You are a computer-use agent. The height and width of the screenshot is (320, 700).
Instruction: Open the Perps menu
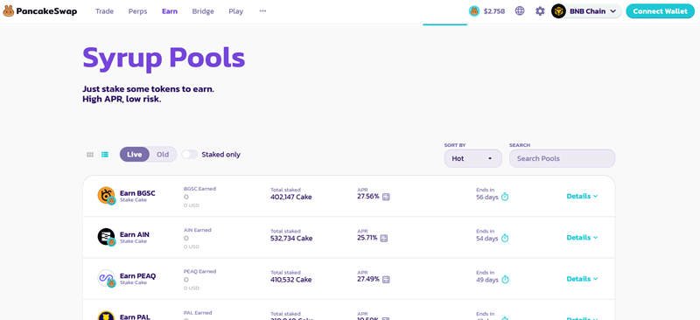pyautogui.click(x=137, y=11)
